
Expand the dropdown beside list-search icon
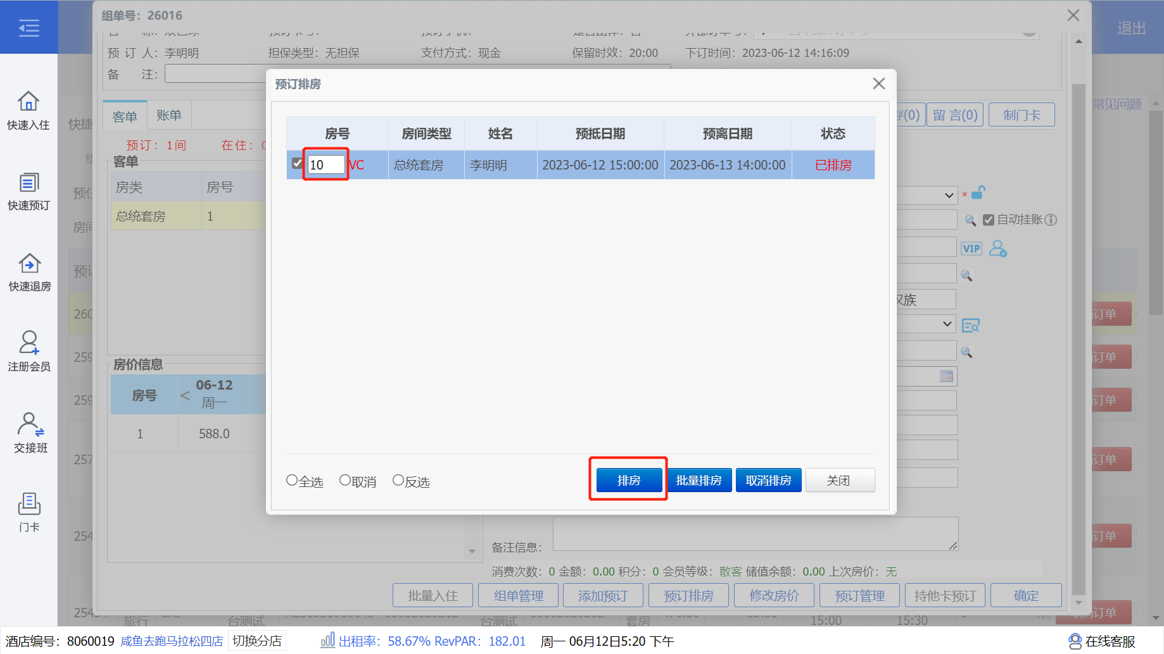947,324
